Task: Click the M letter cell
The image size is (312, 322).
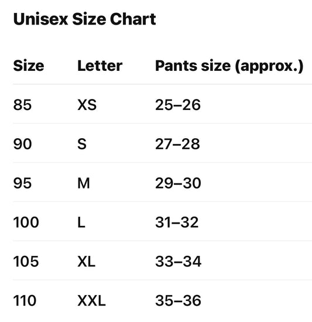Action: click(84, 183)
